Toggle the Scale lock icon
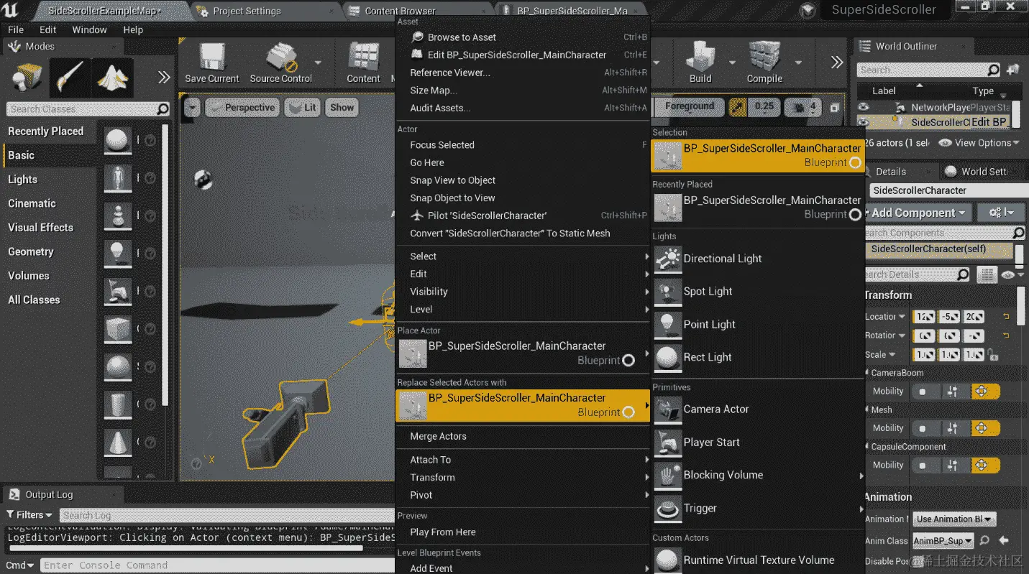Screen dimensions: 1029x574 (x=993, y=354)
